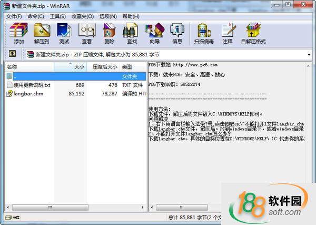Click the up one level folder button
The image size is (316, 225).
tap(12, 54)
